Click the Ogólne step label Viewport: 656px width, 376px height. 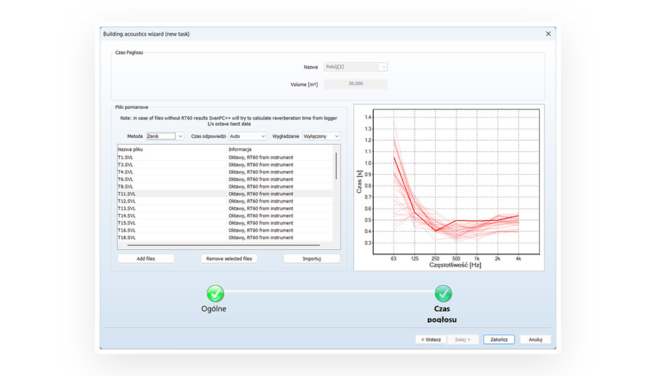(214, 309)
